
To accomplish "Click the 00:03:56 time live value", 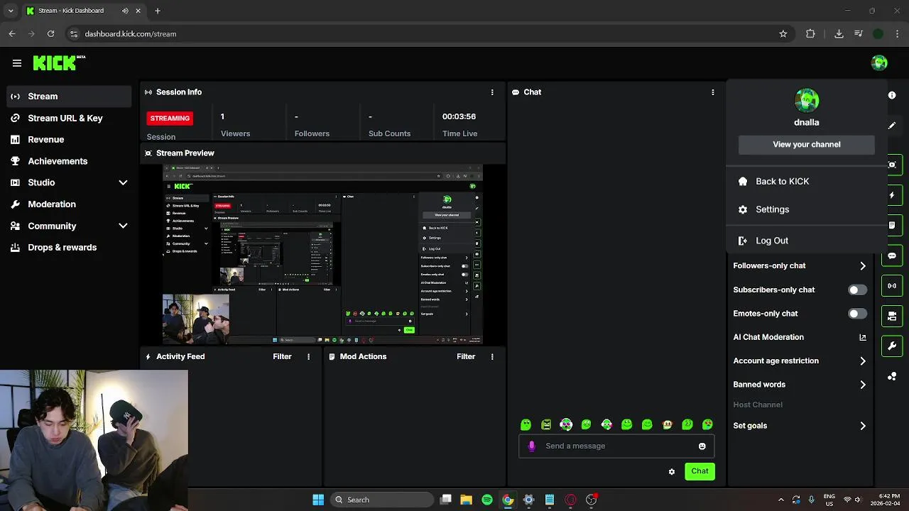I will 459,116.
